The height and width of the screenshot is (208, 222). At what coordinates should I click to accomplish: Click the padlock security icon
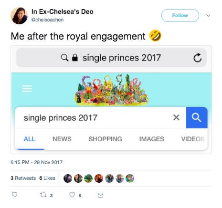pyautogui.click(x=75, y=57)
